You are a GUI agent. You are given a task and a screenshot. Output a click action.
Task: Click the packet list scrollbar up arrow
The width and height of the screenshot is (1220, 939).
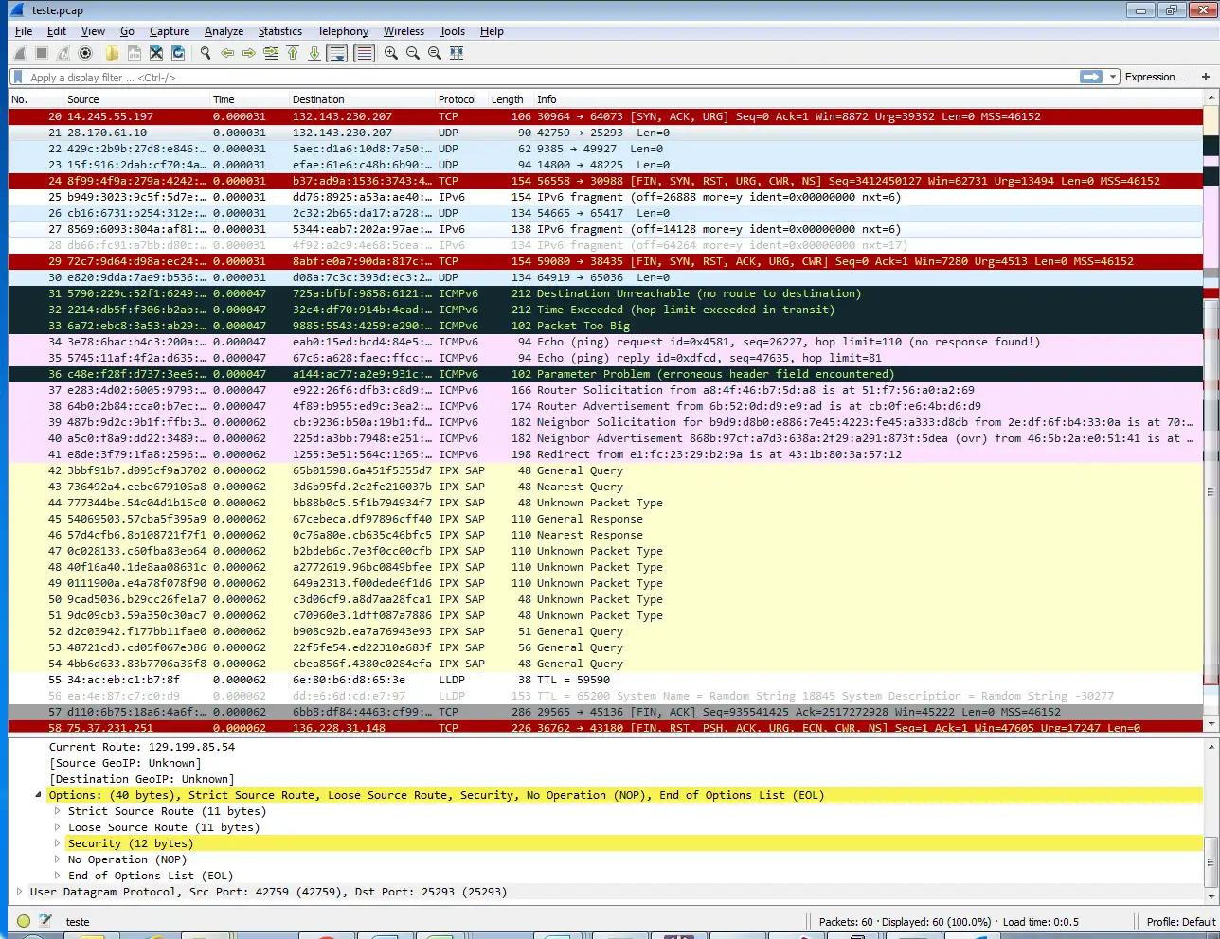click(x=1211, y=98)
